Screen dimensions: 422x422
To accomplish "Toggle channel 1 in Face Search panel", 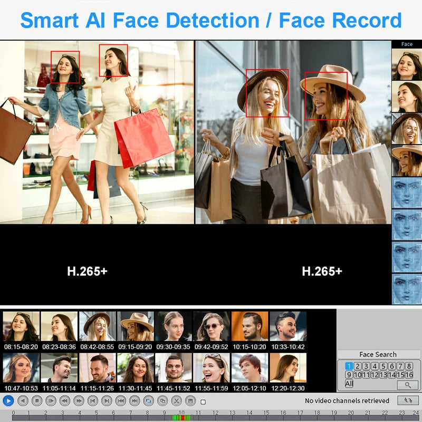I will [349, 367].
